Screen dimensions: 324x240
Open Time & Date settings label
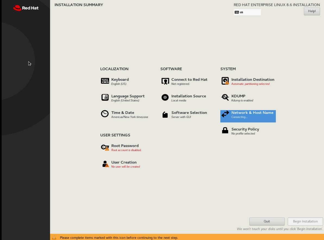(123, 113)
